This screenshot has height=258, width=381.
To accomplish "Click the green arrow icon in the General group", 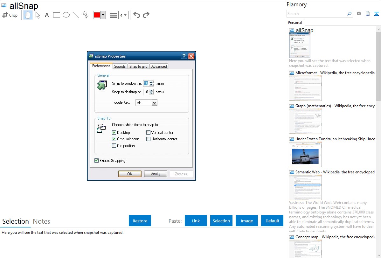I will click(102, 86).
